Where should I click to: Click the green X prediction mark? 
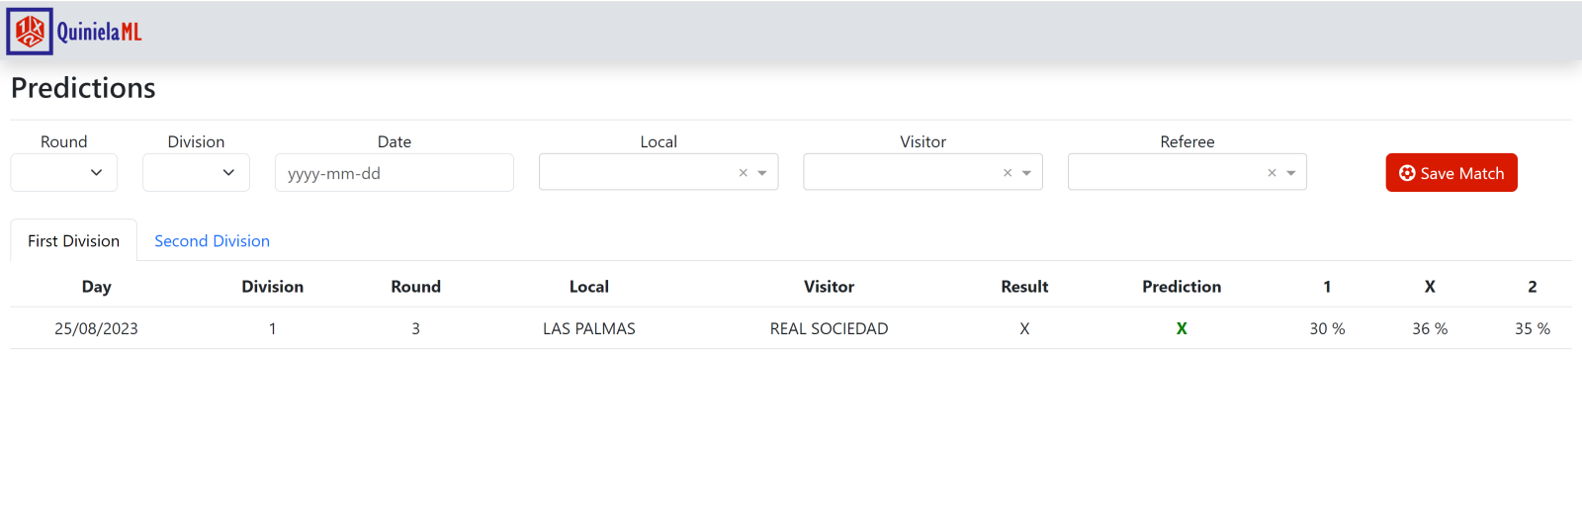tap(1182, 328)
